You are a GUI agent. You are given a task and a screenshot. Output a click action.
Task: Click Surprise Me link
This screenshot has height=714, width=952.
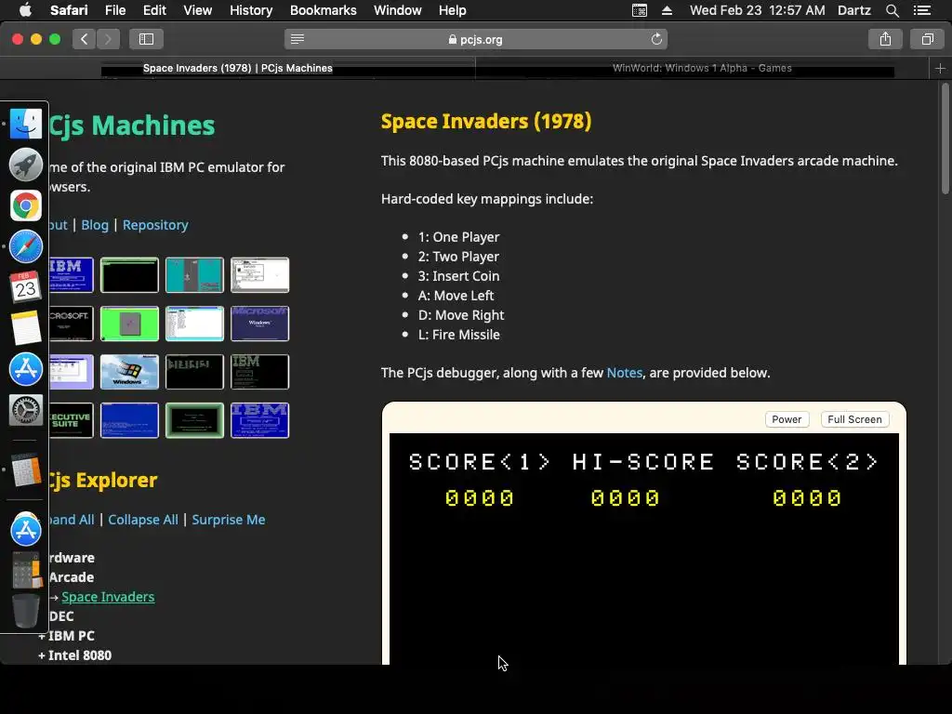tap(229, 520)
